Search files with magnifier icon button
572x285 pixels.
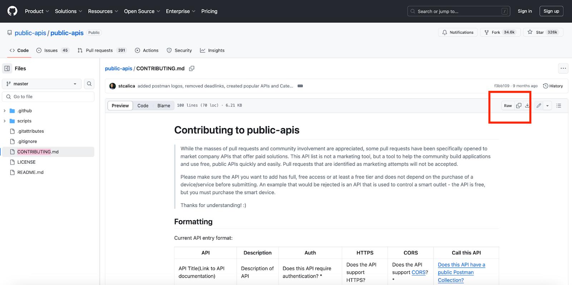[89, 84]
